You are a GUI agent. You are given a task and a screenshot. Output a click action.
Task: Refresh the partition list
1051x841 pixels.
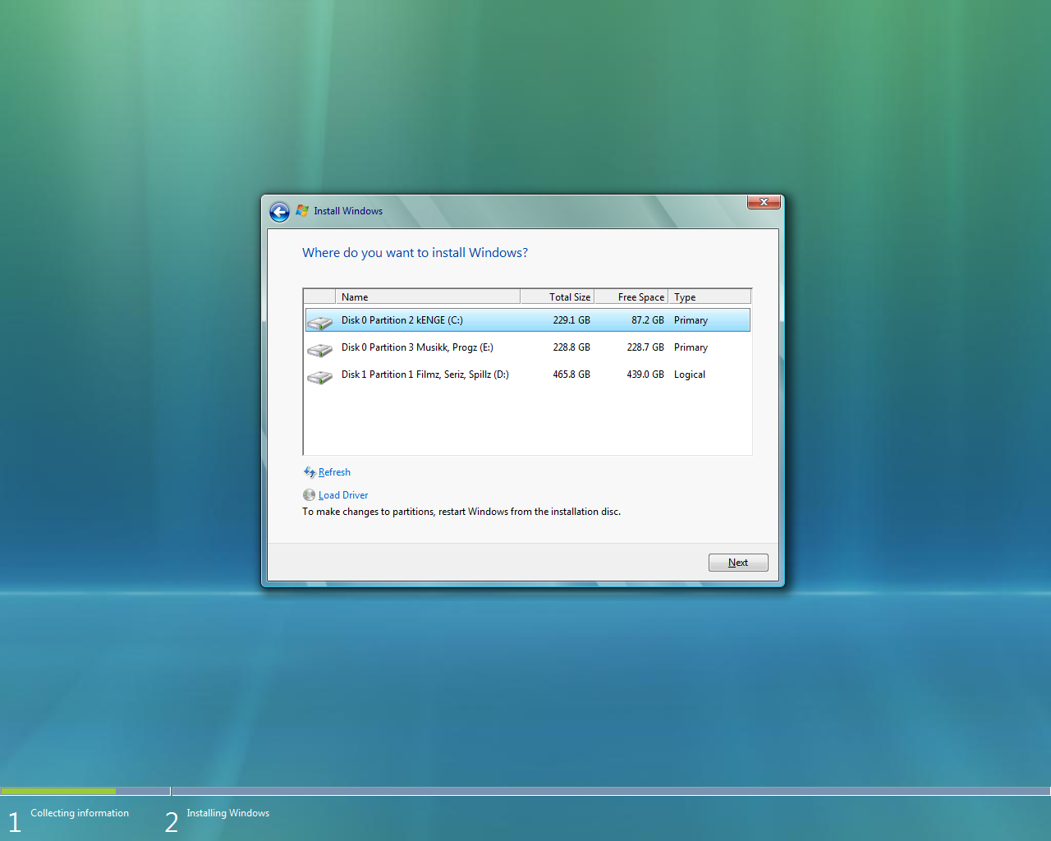coord(334,472)
